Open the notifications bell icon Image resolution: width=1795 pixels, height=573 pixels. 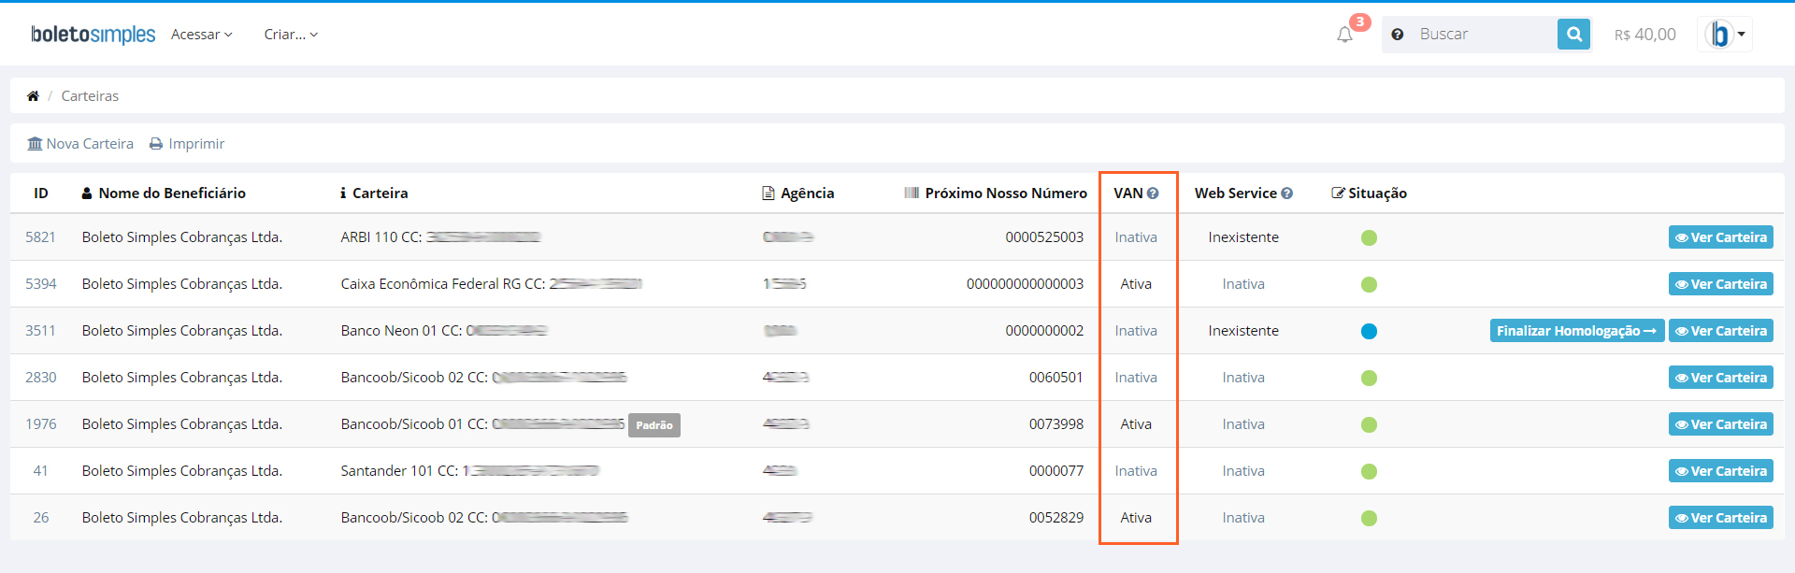click(1344, 35)
